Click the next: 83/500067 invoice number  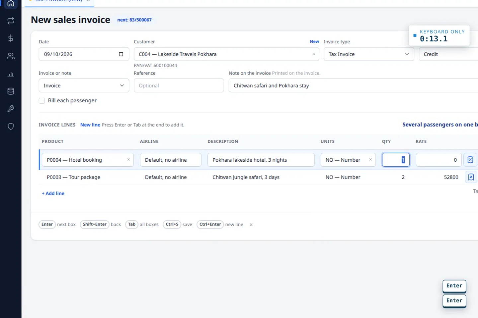click(x=134, y=20)
